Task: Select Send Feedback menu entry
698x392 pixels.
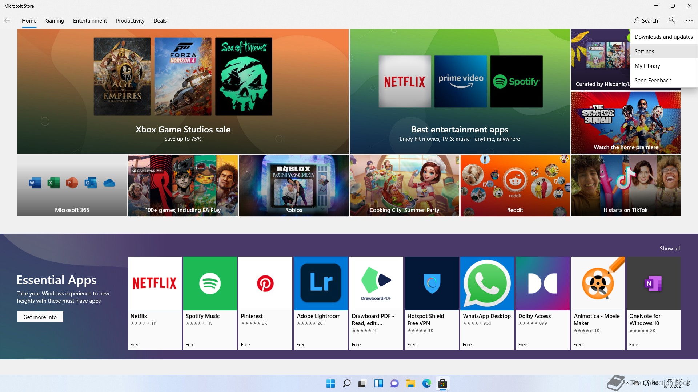Action: point(664,80)
